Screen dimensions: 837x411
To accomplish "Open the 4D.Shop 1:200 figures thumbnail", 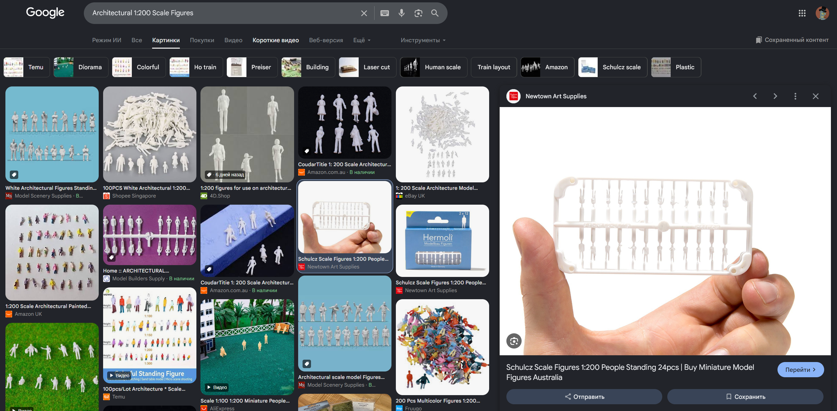I will 247,134.
